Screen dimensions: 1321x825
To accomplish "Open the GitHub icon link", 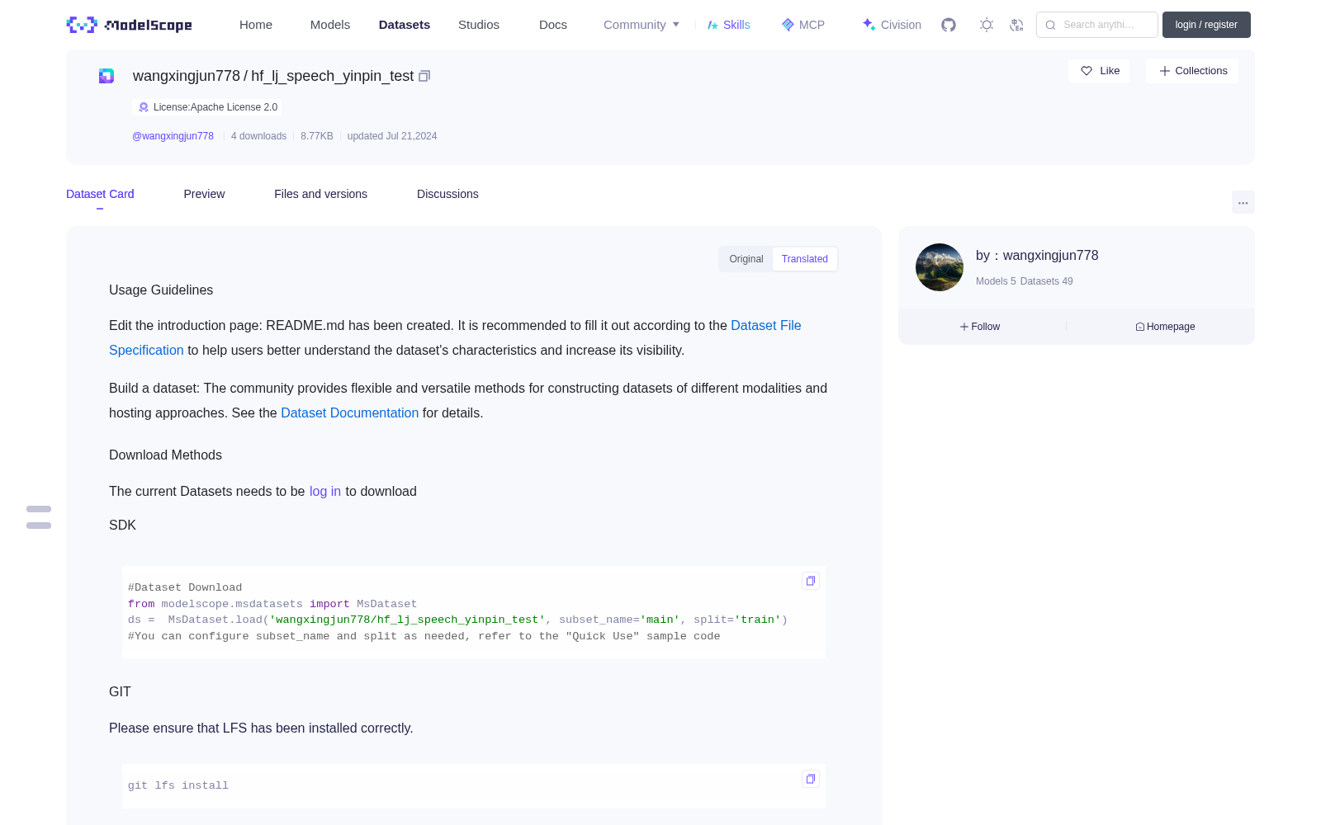I will [949, 25].
